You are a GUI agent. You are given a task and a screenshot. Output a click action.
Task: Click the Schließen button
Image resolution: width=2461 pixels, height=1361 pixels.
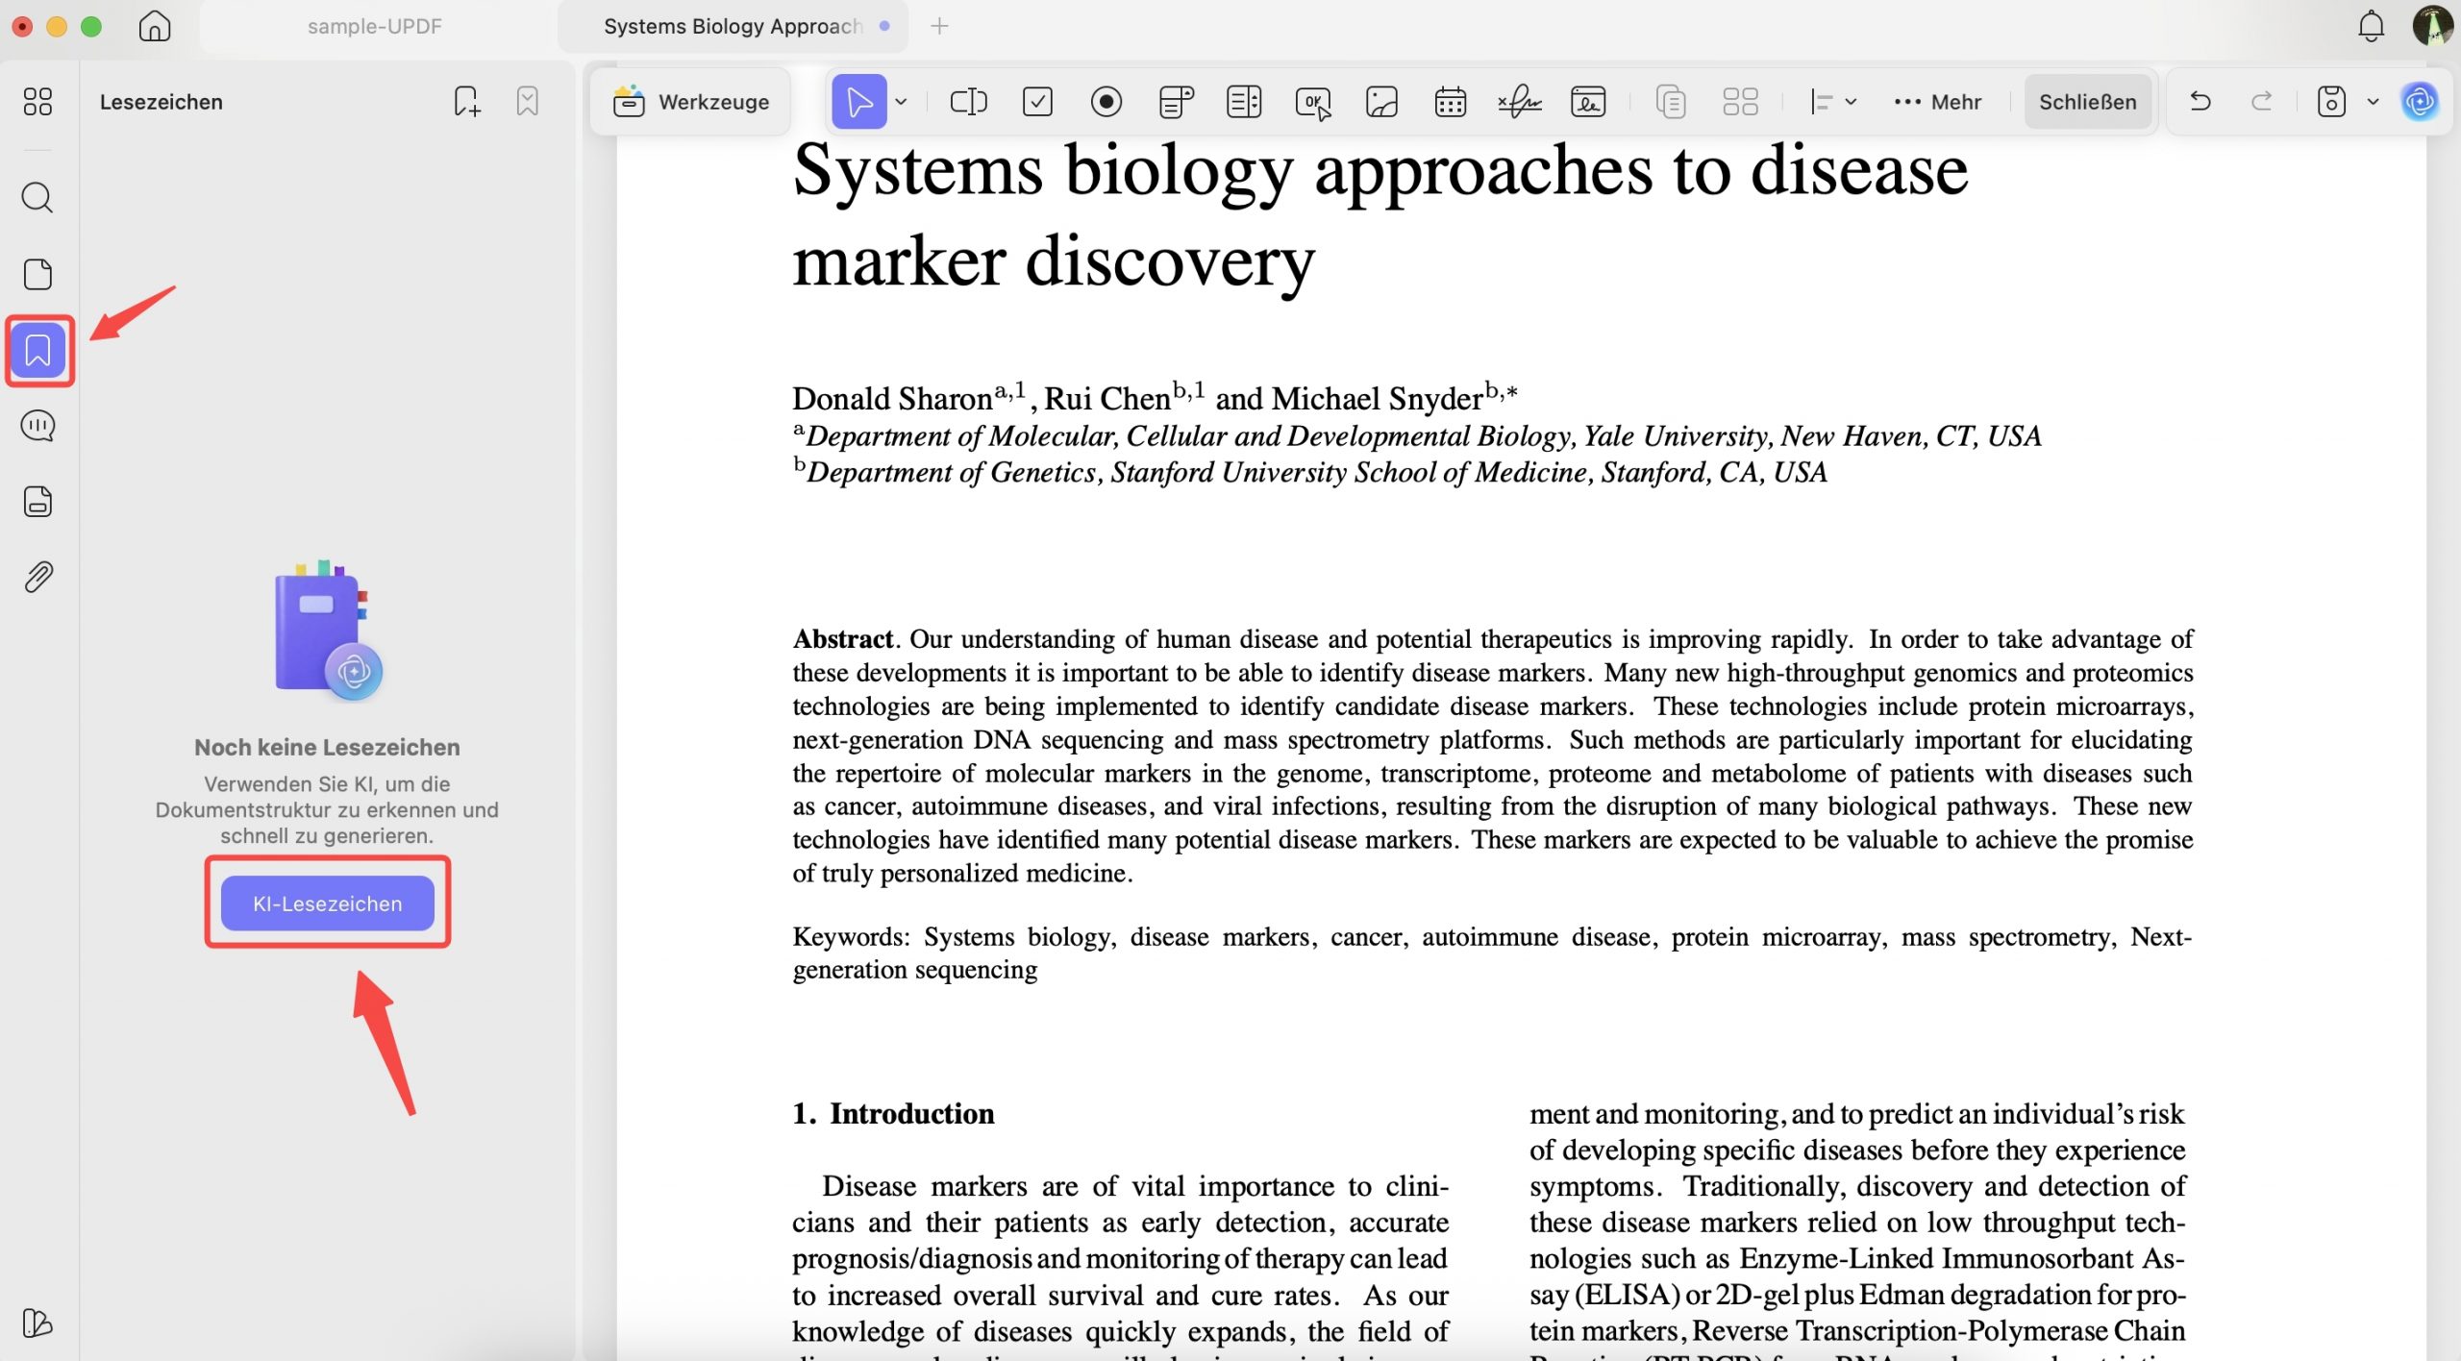[2086, 101]
